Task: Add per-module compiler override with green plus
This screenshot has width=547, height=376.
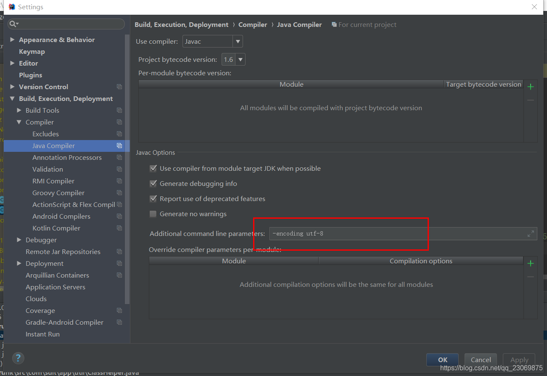Action: tap(531, 263)
